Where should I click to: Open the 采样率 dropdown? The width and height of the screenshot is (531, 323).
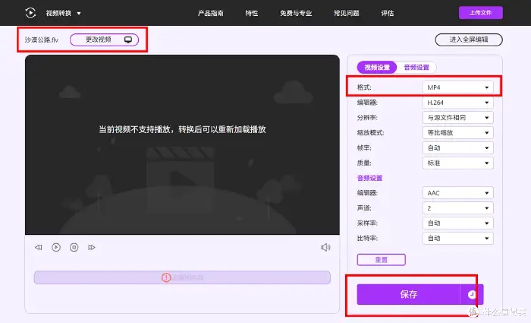[458, 223]
